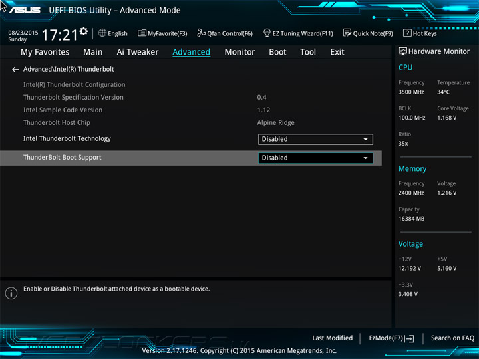Select the Advanced tab
Image resolution: width=479 pixels, height=359 pixels.
191,52
